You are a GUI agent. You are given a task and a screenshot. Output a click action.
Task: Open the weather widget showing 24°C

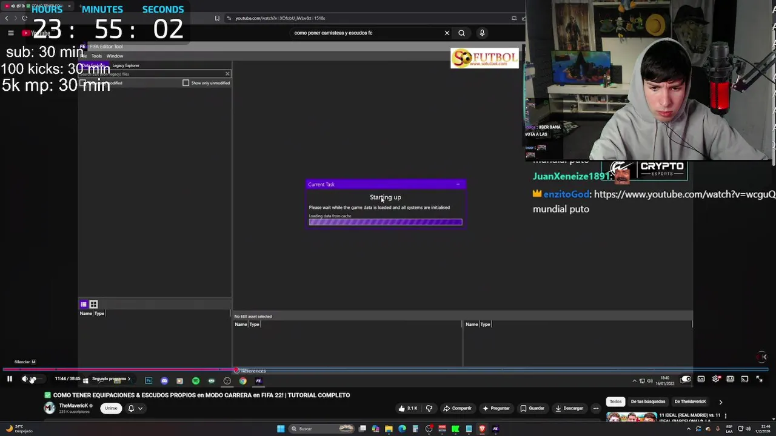click(x=18, y=429)
